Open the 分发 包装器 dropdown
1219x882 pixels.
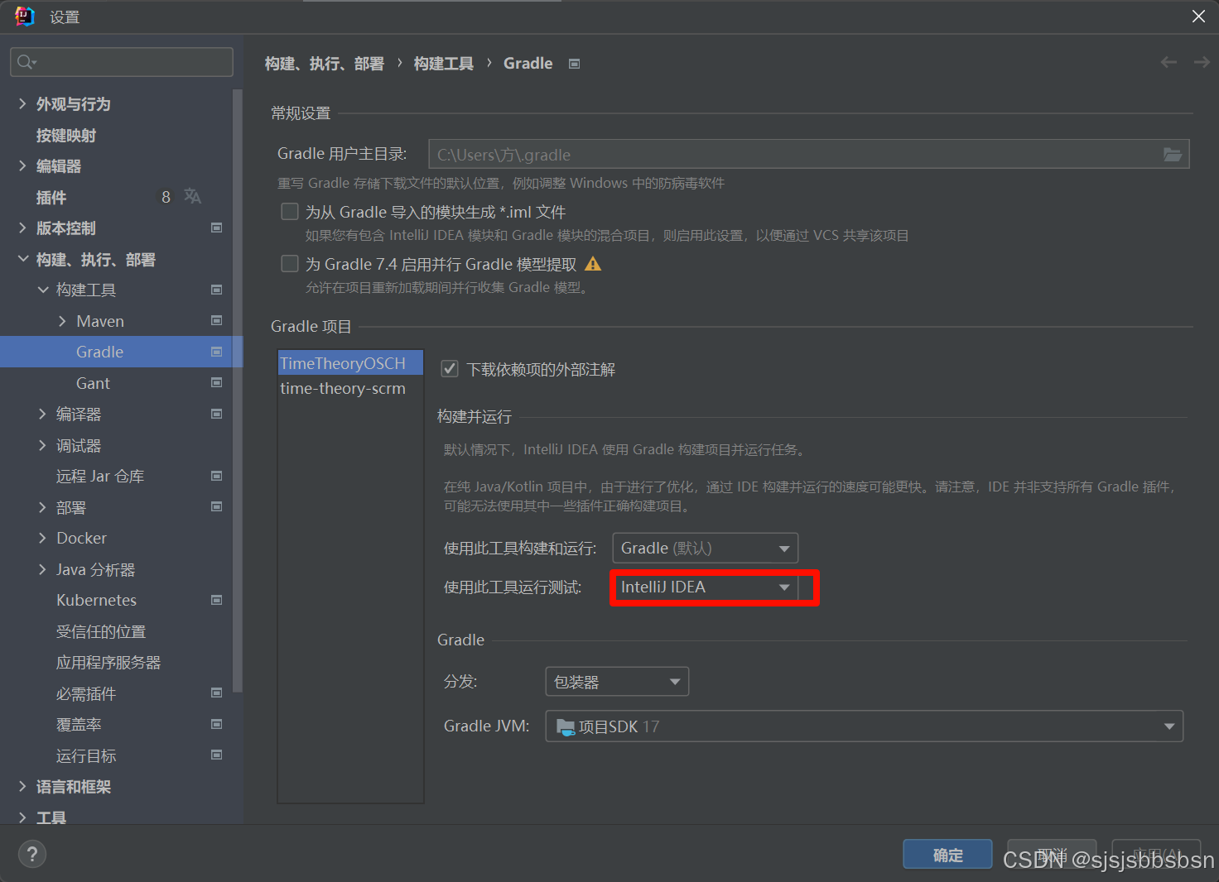617,682
